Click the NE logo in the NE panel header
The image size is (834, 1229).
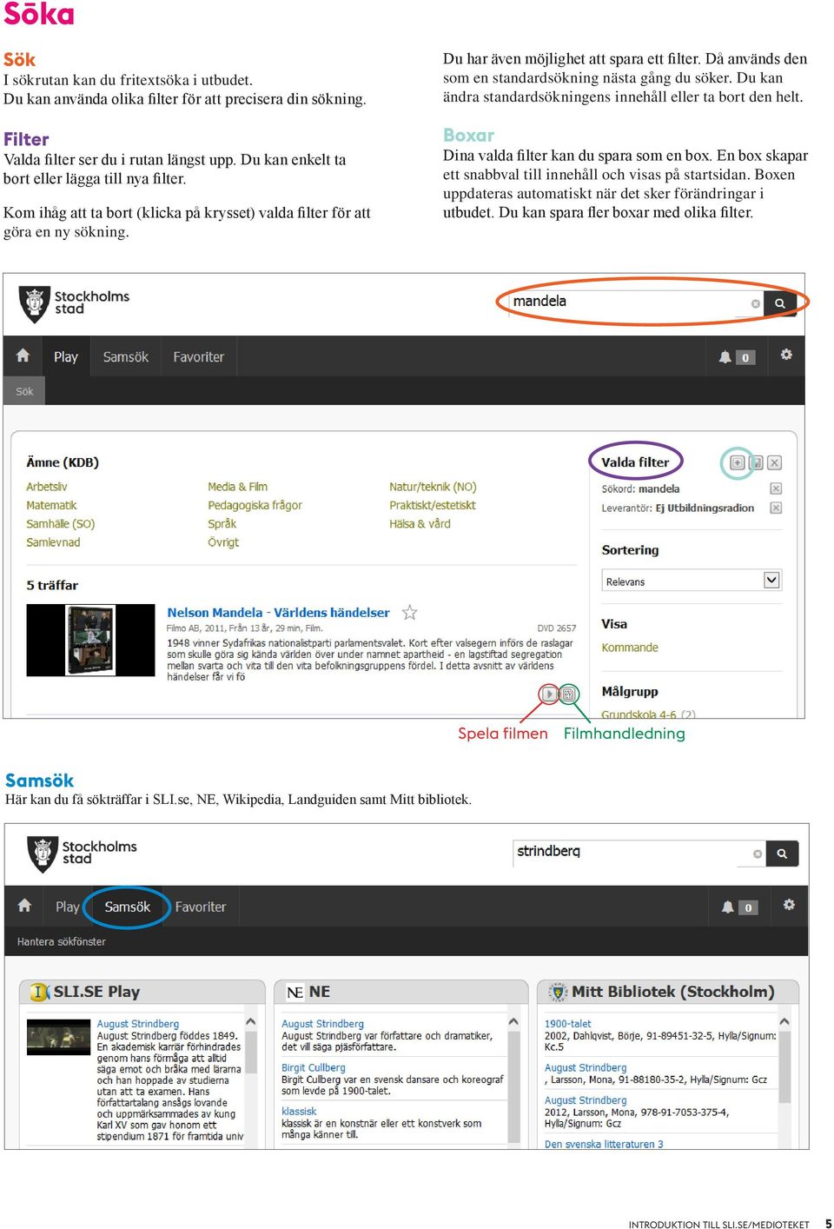coord(295,992)
